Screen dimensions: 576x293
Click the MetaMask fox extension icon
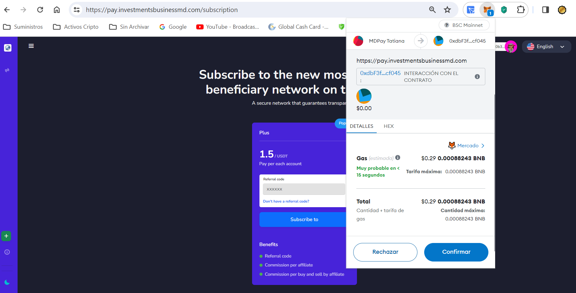tap(487, 10)
